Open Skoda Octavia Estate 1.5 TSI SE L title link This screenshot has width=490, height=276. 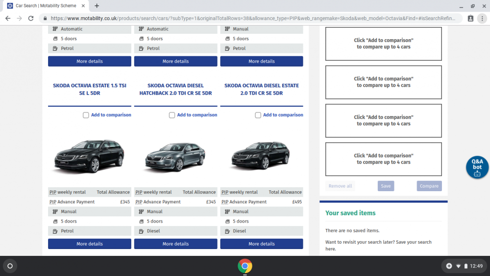tap(90, 89)
